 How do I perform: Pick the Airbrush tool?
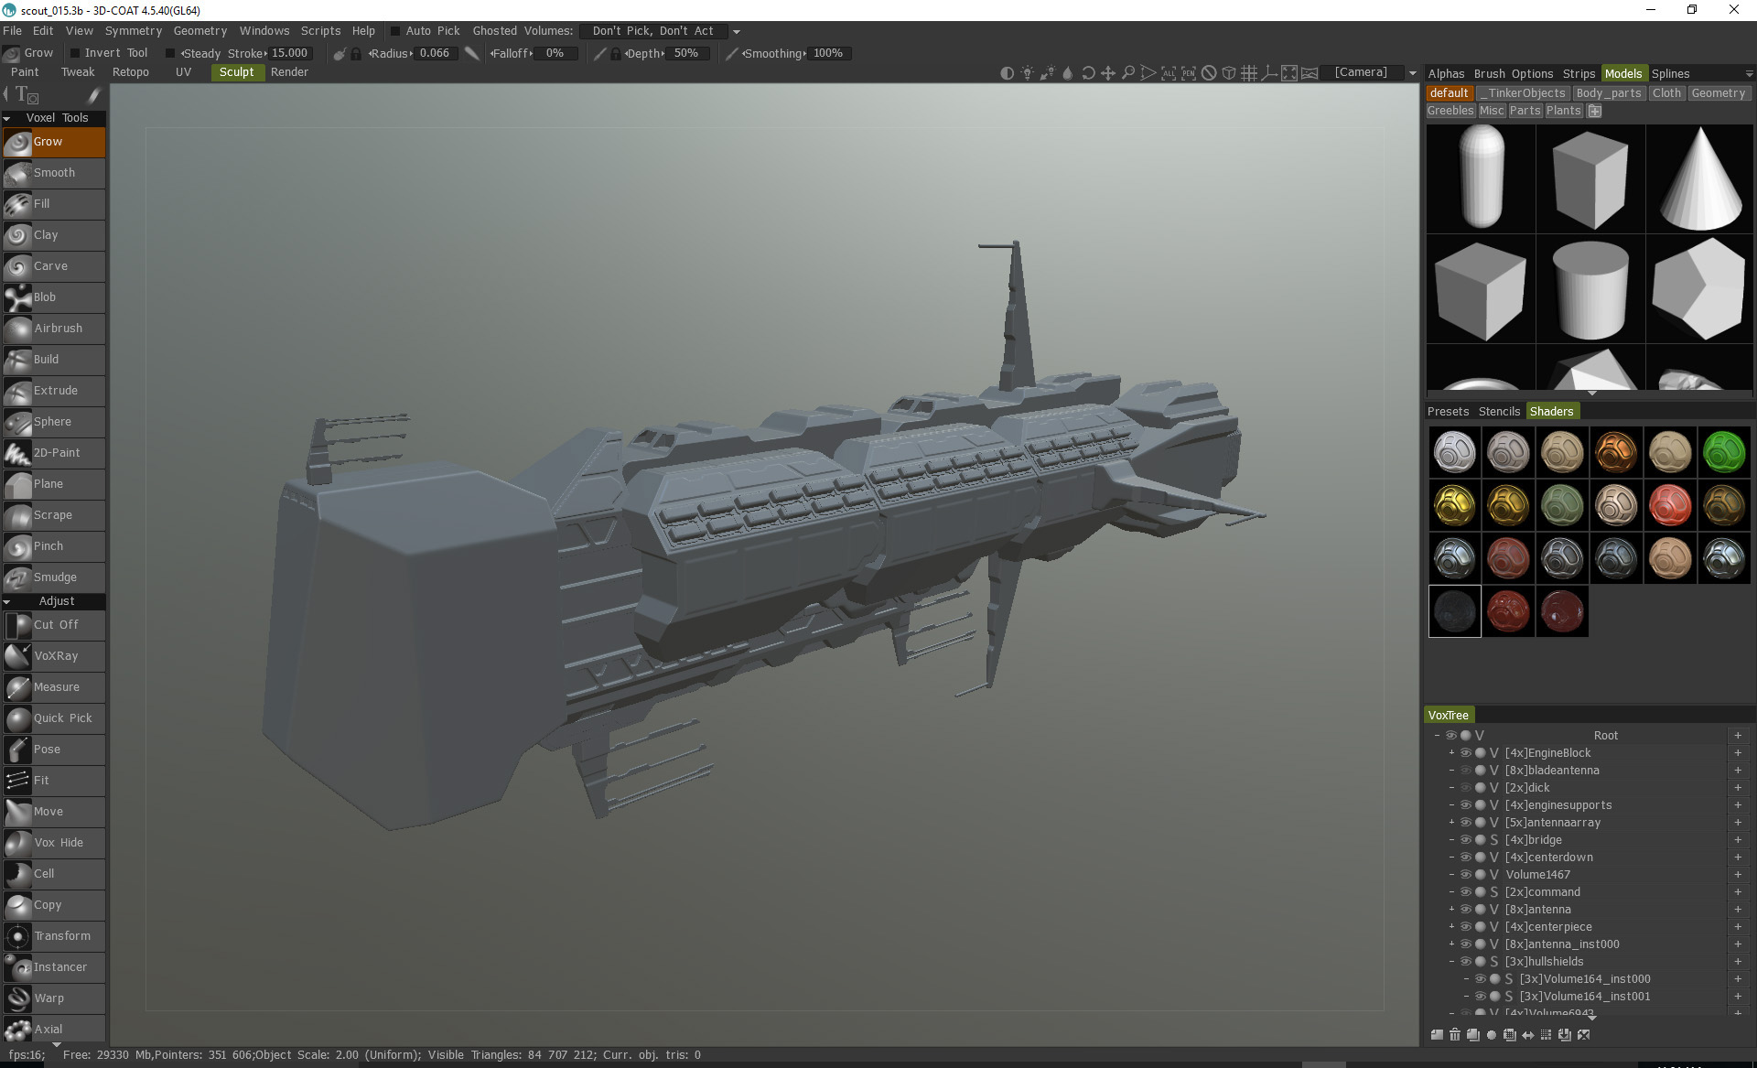(53, 329)
